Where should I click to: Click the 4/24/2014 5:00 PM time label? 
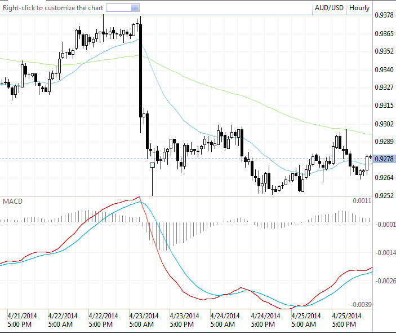pos(265,320)
